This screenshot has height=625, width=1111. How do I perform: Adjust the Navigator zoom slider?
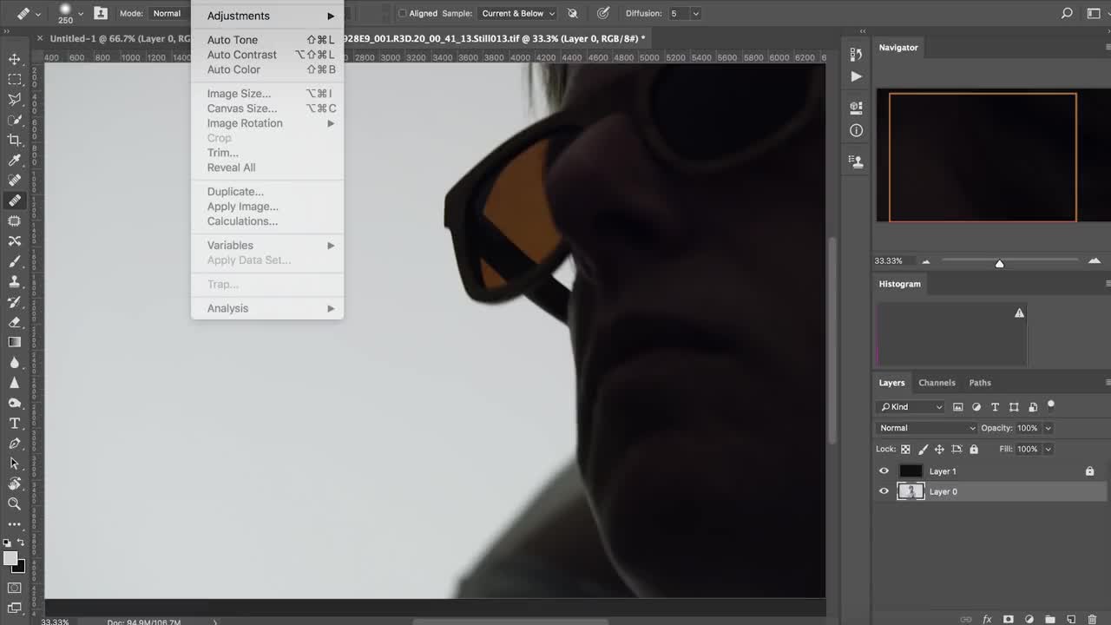[999, 263]
